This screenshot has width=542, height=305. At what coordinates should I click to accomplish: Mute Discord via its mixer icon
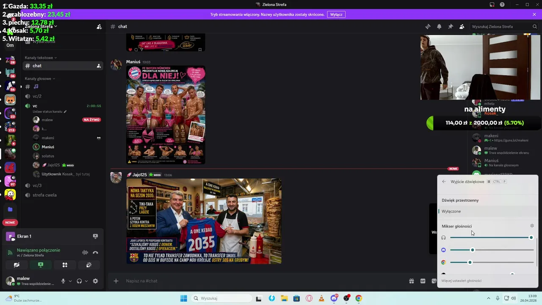click(443, 250)
